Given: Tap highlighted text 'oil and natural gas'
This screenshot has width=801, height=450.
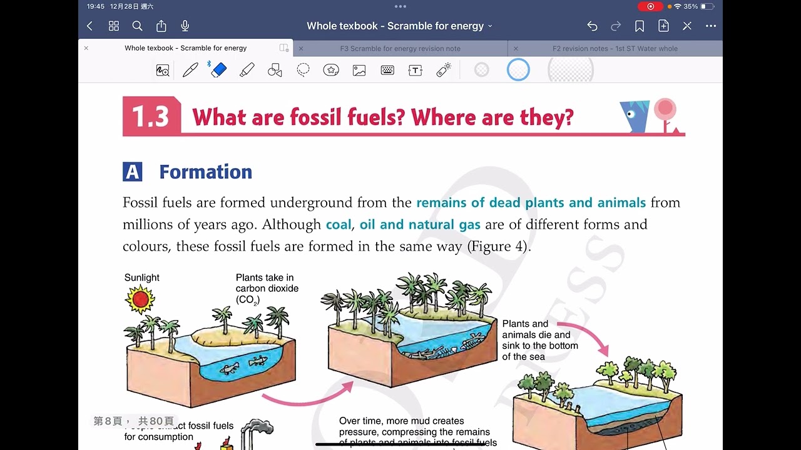Looking at the screenshot, I should point(420,224).
